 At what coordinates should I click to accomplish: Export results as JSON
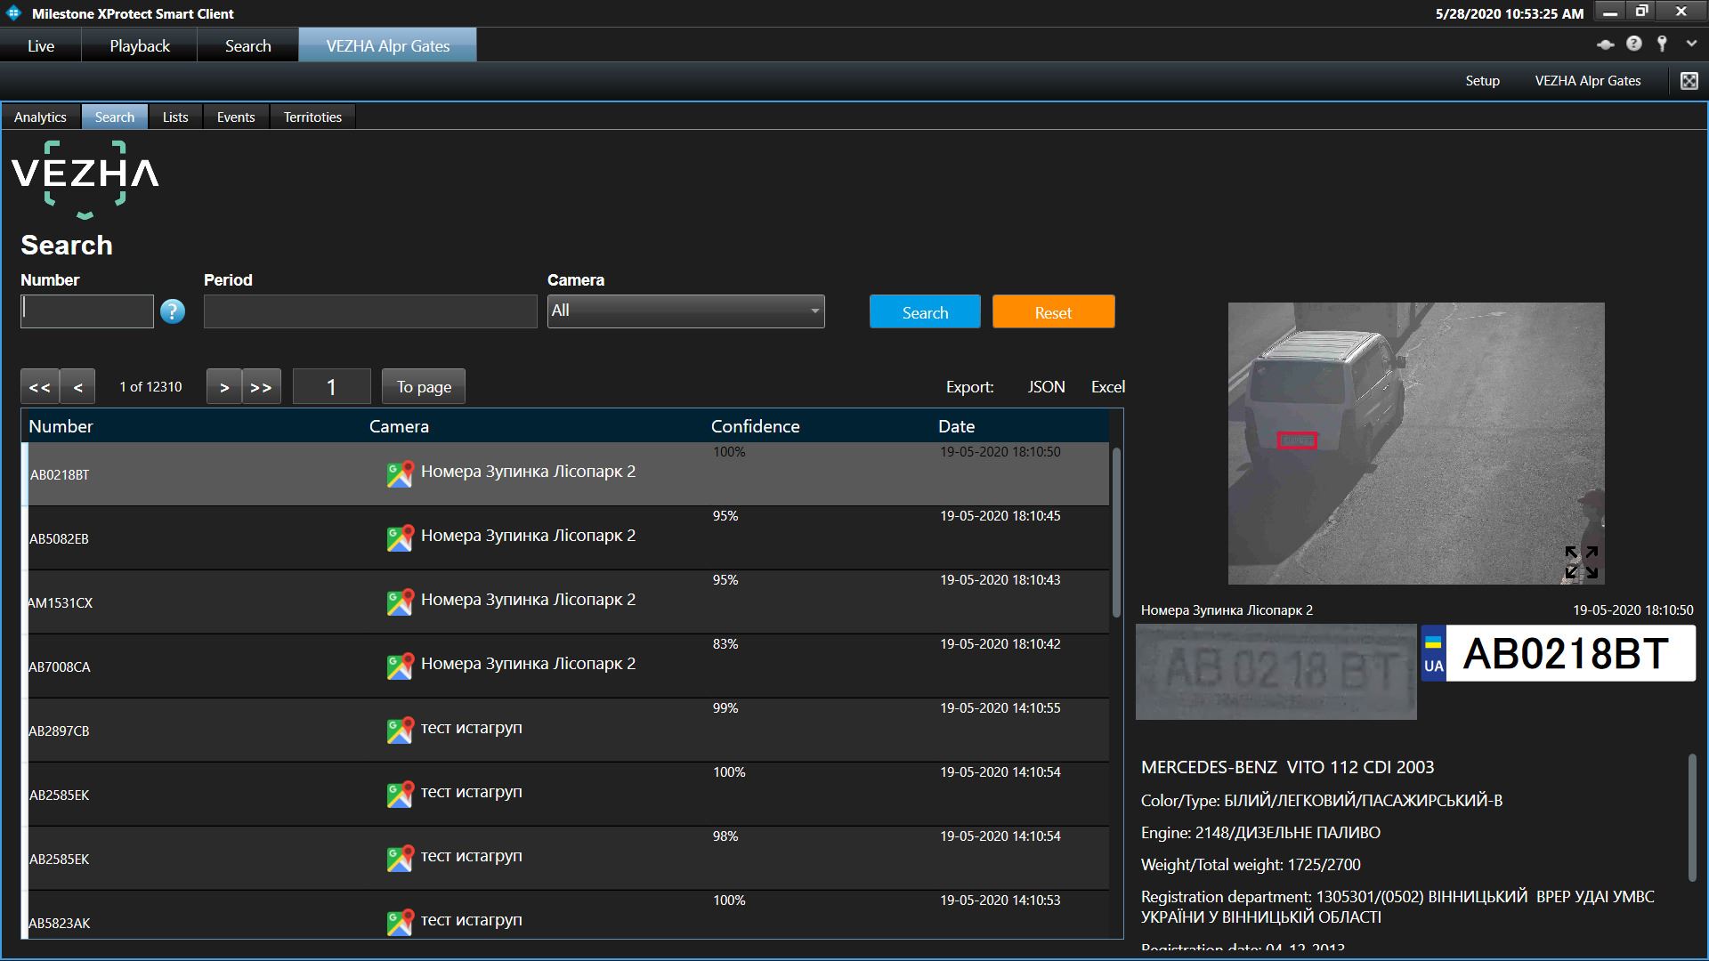[1046, 386]
